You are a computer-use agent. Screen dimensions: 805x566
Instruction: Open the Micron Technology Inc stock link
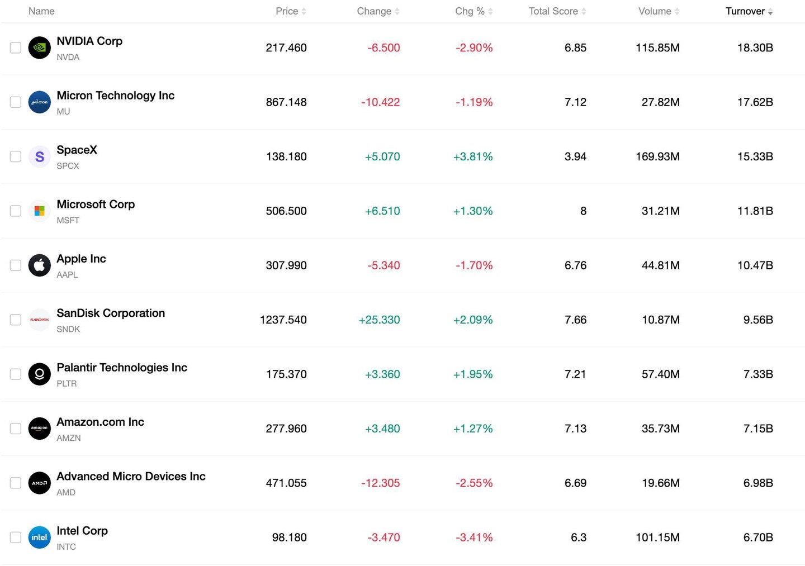coord(116,96)
